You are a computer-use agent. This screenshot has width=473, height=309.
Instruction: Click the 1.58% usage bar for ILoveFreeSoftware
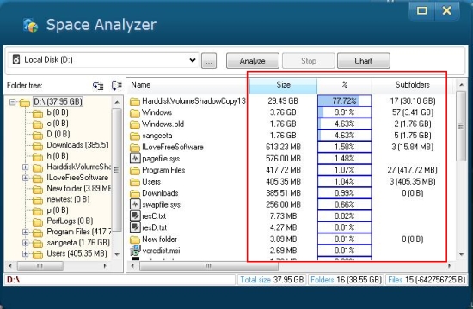[345, 147]
